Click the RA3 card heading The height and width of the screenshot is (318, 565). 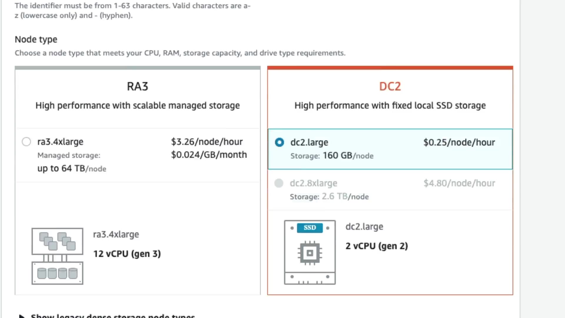pyautogui.click(x=137, y=86)
